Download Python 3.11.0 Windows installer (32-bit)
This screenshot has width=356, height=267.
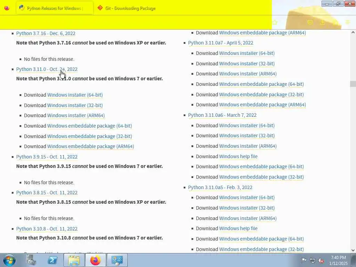pyautogui.click(x=75, y=105)
